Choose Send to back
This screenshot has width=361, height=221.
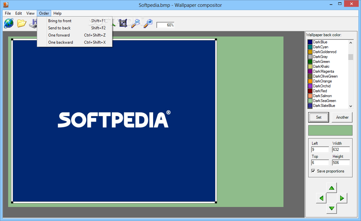pos(75,28)
